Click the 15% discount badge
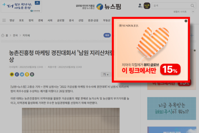 170,69
